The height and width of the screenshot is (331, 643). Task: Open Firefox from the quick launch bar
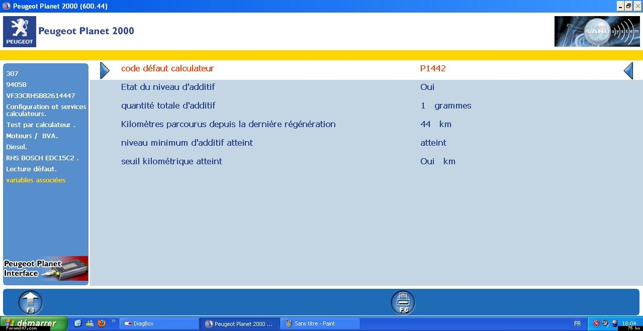tap(102, 323)
